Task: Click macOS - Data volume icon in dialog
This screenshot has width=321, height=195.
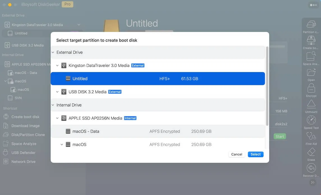Action: (x=68, y=131)
